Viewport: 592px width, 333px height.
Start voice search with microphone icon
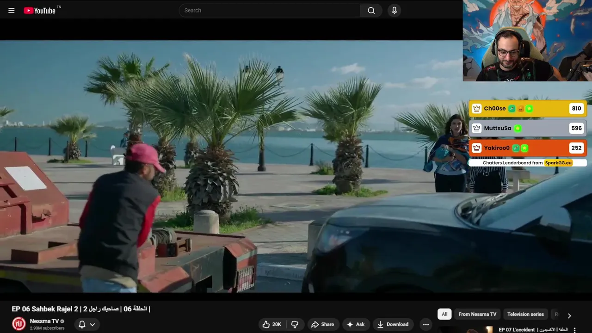(x=394, y=10)
